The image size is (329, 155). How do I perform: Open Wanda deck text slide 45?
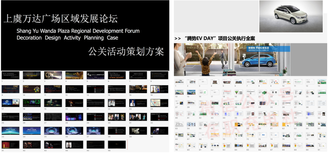(95, 145)
